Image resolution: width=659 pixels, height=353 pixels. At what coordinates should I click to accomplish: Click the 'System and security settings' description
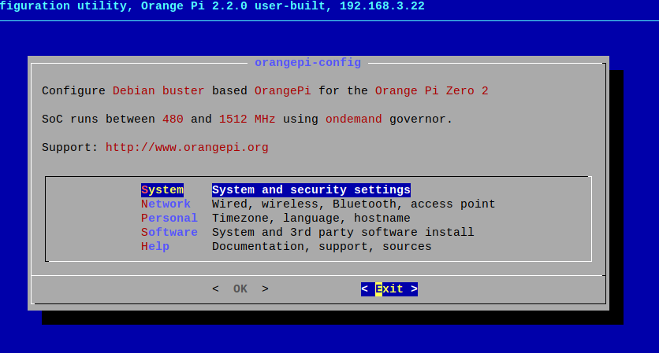pos(311,189)
